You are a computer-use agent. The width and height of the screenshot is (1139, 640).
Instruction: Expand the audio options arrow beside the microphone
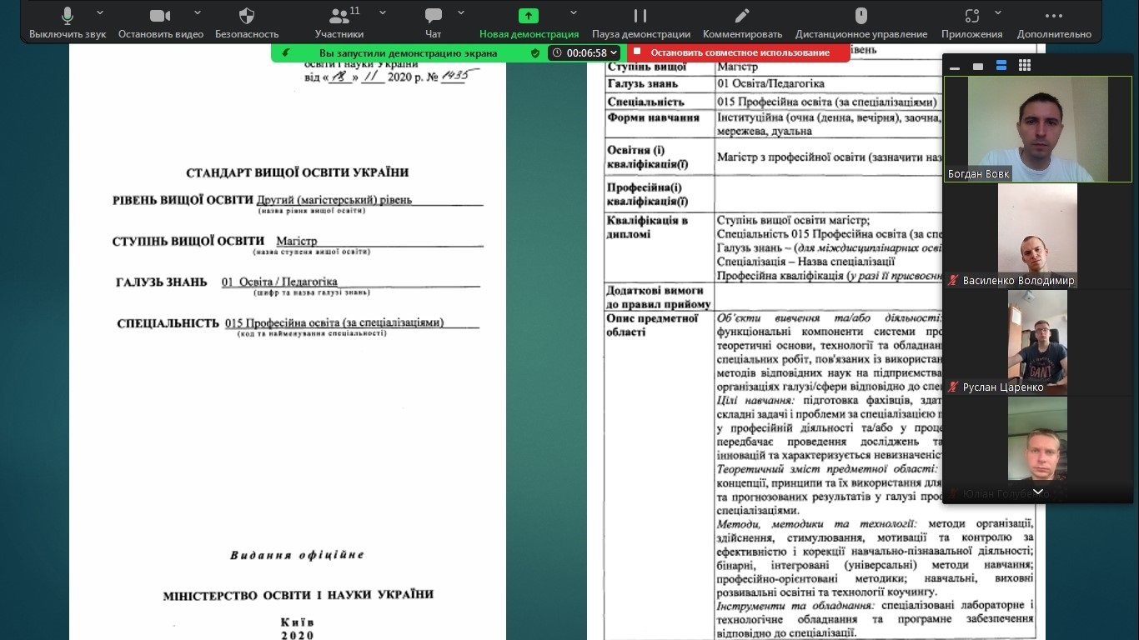[100, 13]
